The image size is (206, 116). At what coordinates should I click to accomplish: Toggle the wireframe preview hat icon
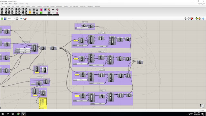coord(185,19)
